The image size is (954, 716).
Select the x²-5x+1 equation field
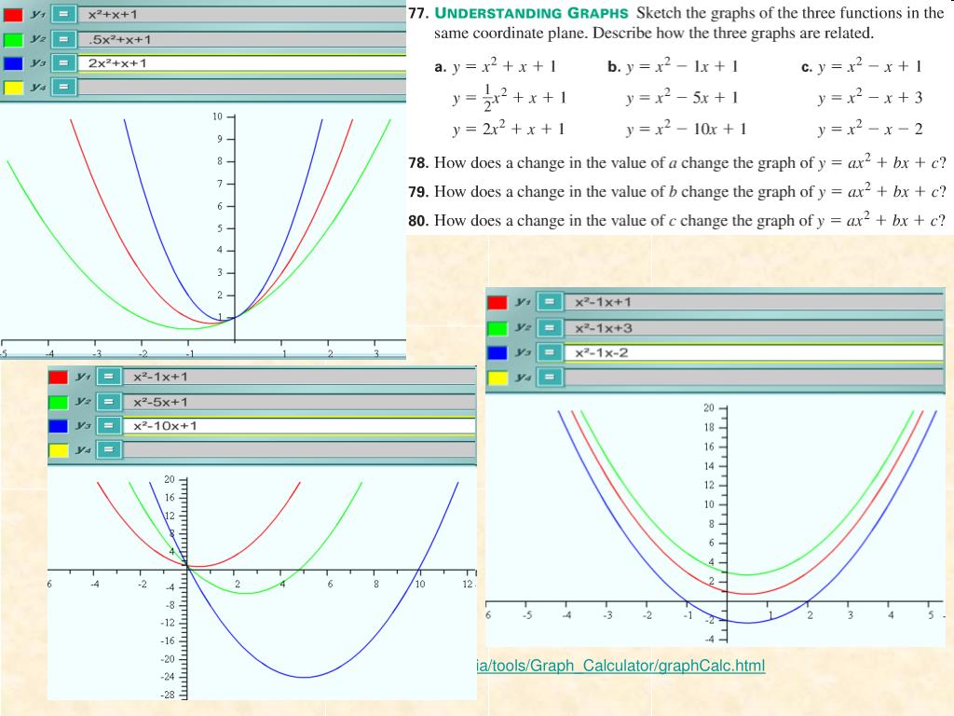pos(299,402)
